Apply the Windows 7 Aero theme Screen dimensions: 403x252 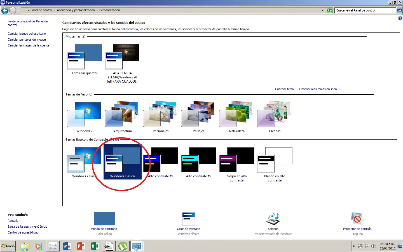pos(84,117)
